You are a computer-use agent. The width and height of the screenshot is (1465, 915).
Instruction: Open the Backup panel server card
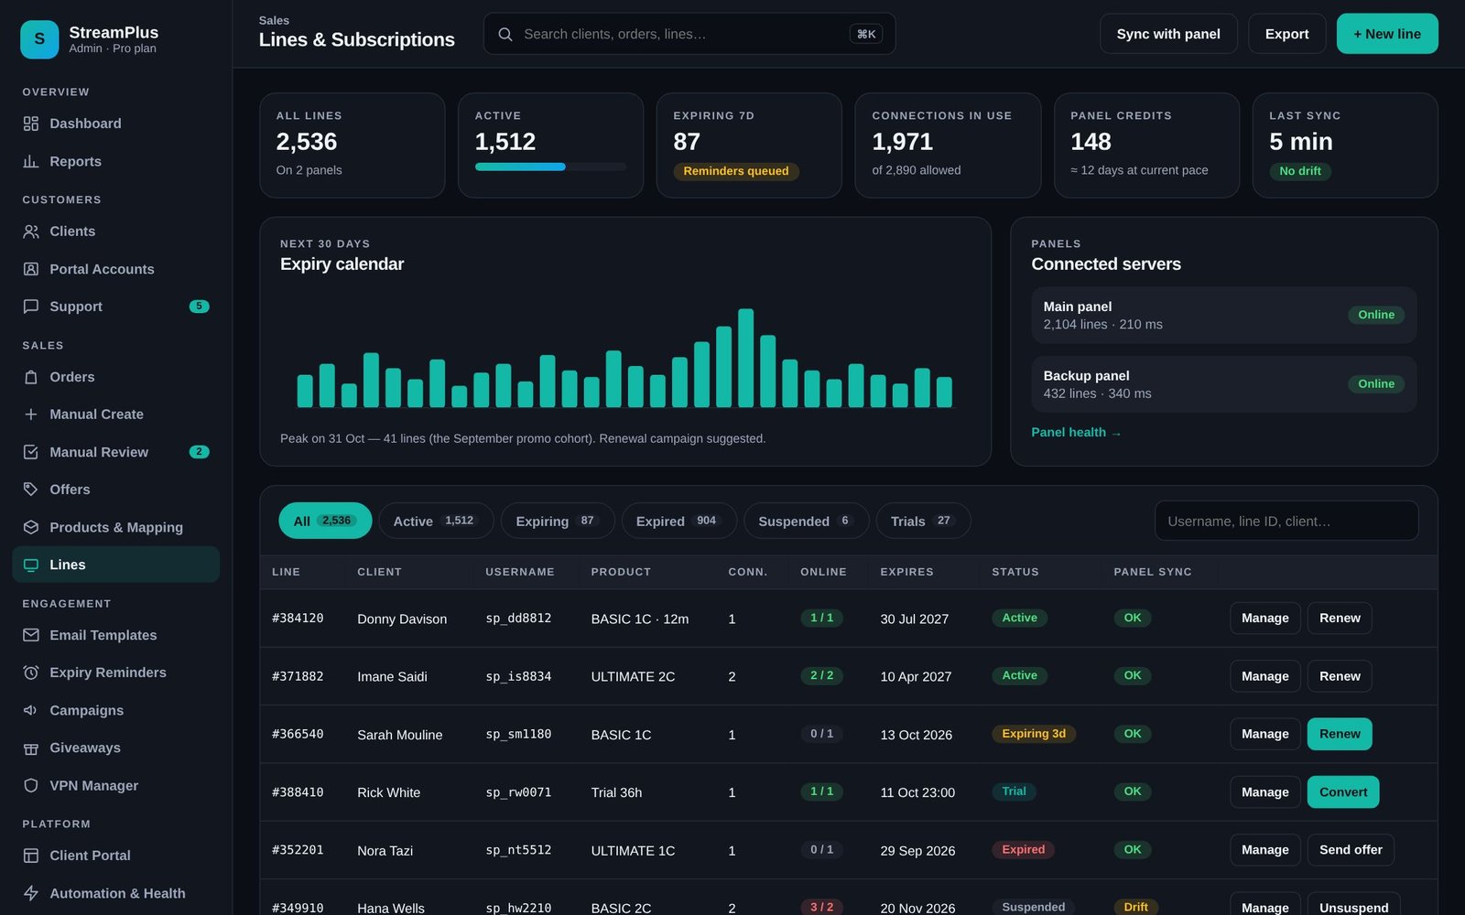[1223, 384]
